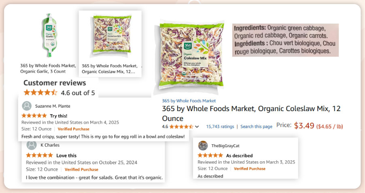Open the '365 by Whole Foods Market' brand link
The image size is (365, 193).
(189, 101)
